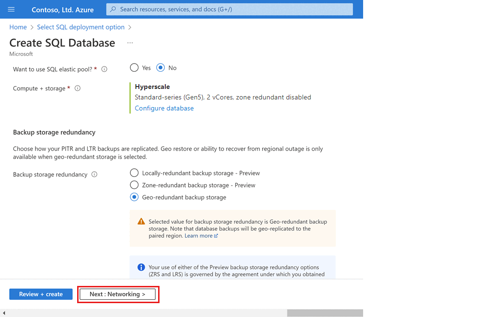Viewport: 503px width, 317px height.
Task: Click info icon beside SQL elastic pool
Action: (104, 69)
